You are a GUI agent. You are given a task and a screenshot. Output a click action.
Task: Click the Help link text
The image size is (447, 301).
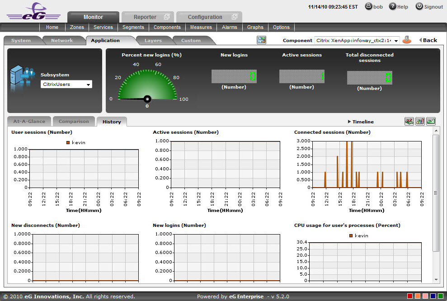tap(403, 7)
